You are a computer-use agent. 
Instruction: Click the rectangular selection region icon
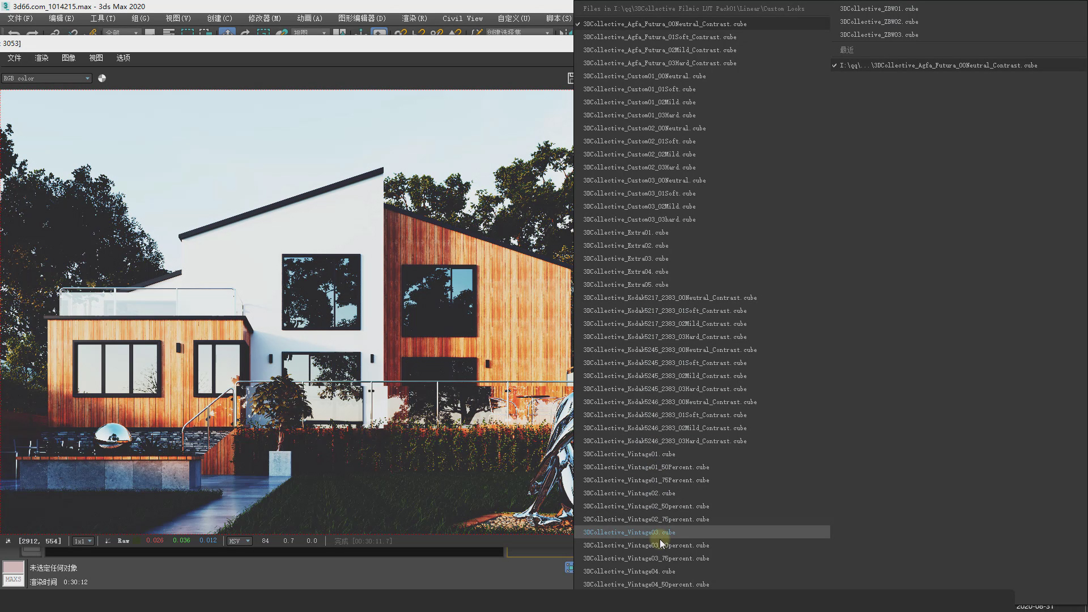187,33
